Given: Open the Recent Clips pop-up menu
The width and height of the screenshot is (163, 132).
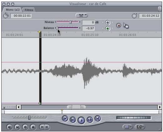Looking at the screenshot, I should (128, 127).
